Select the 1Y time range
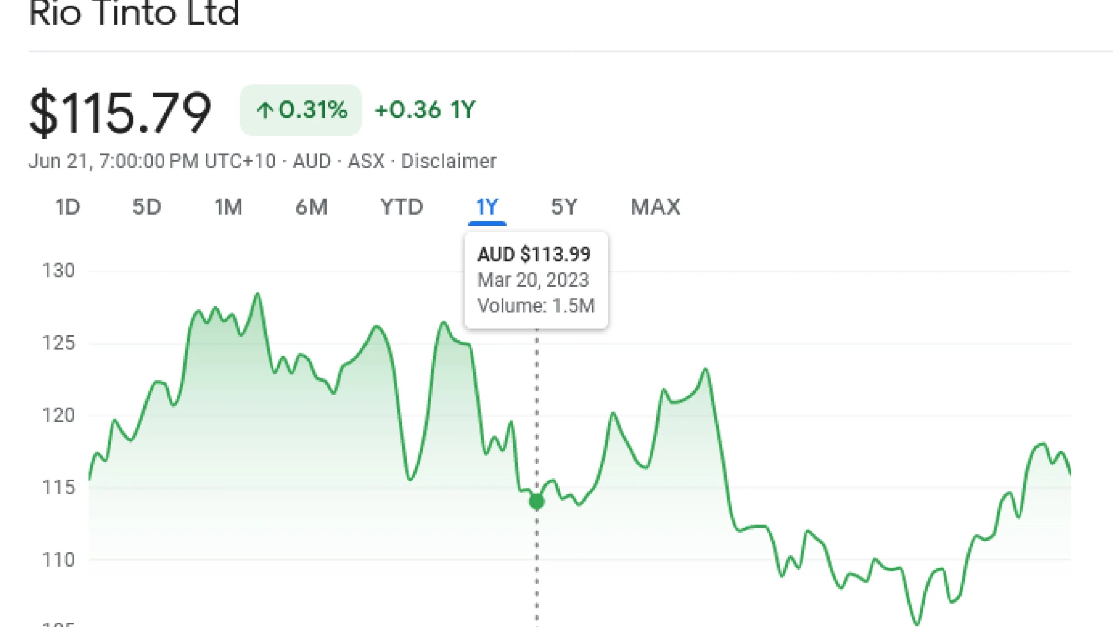 pyautogui.click(x=488, y=207)
